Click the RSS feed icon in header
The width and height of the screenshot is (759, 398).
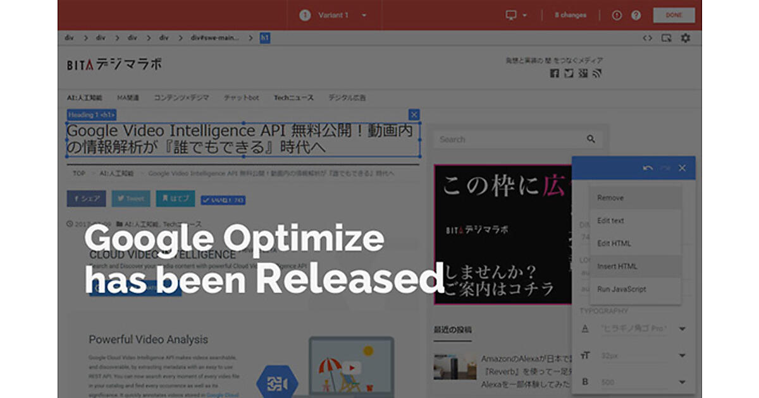[x=598, y=74]
